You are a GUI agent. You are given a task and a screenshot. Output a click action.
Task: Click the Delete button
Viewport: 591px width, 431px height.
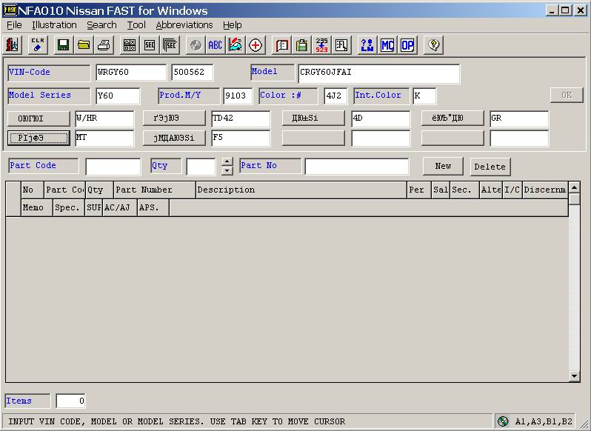point(490,167)
